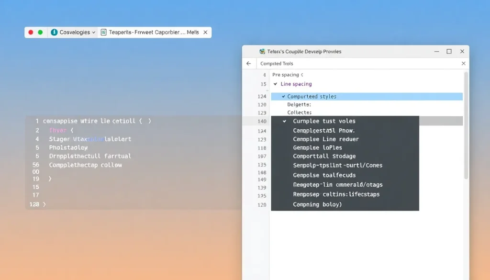This screenshot has width=490, height=280.
Task: Clear the Compted Trols field with X
Action: coord(463,64)
